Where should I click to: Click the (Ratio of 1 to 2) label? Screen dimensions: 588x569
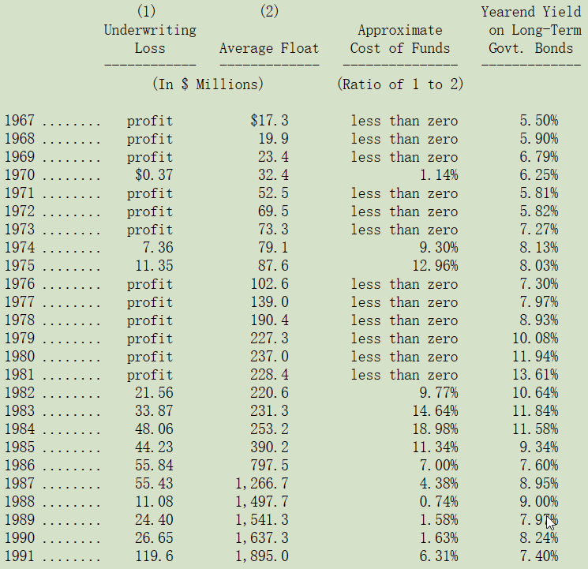(400, 84)
